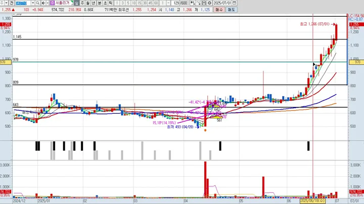
Task: Choose the 5 interval button
Action: coord(128,3)
